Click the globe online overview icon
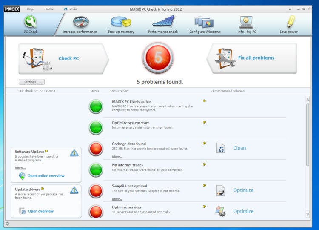 [22, 176]
